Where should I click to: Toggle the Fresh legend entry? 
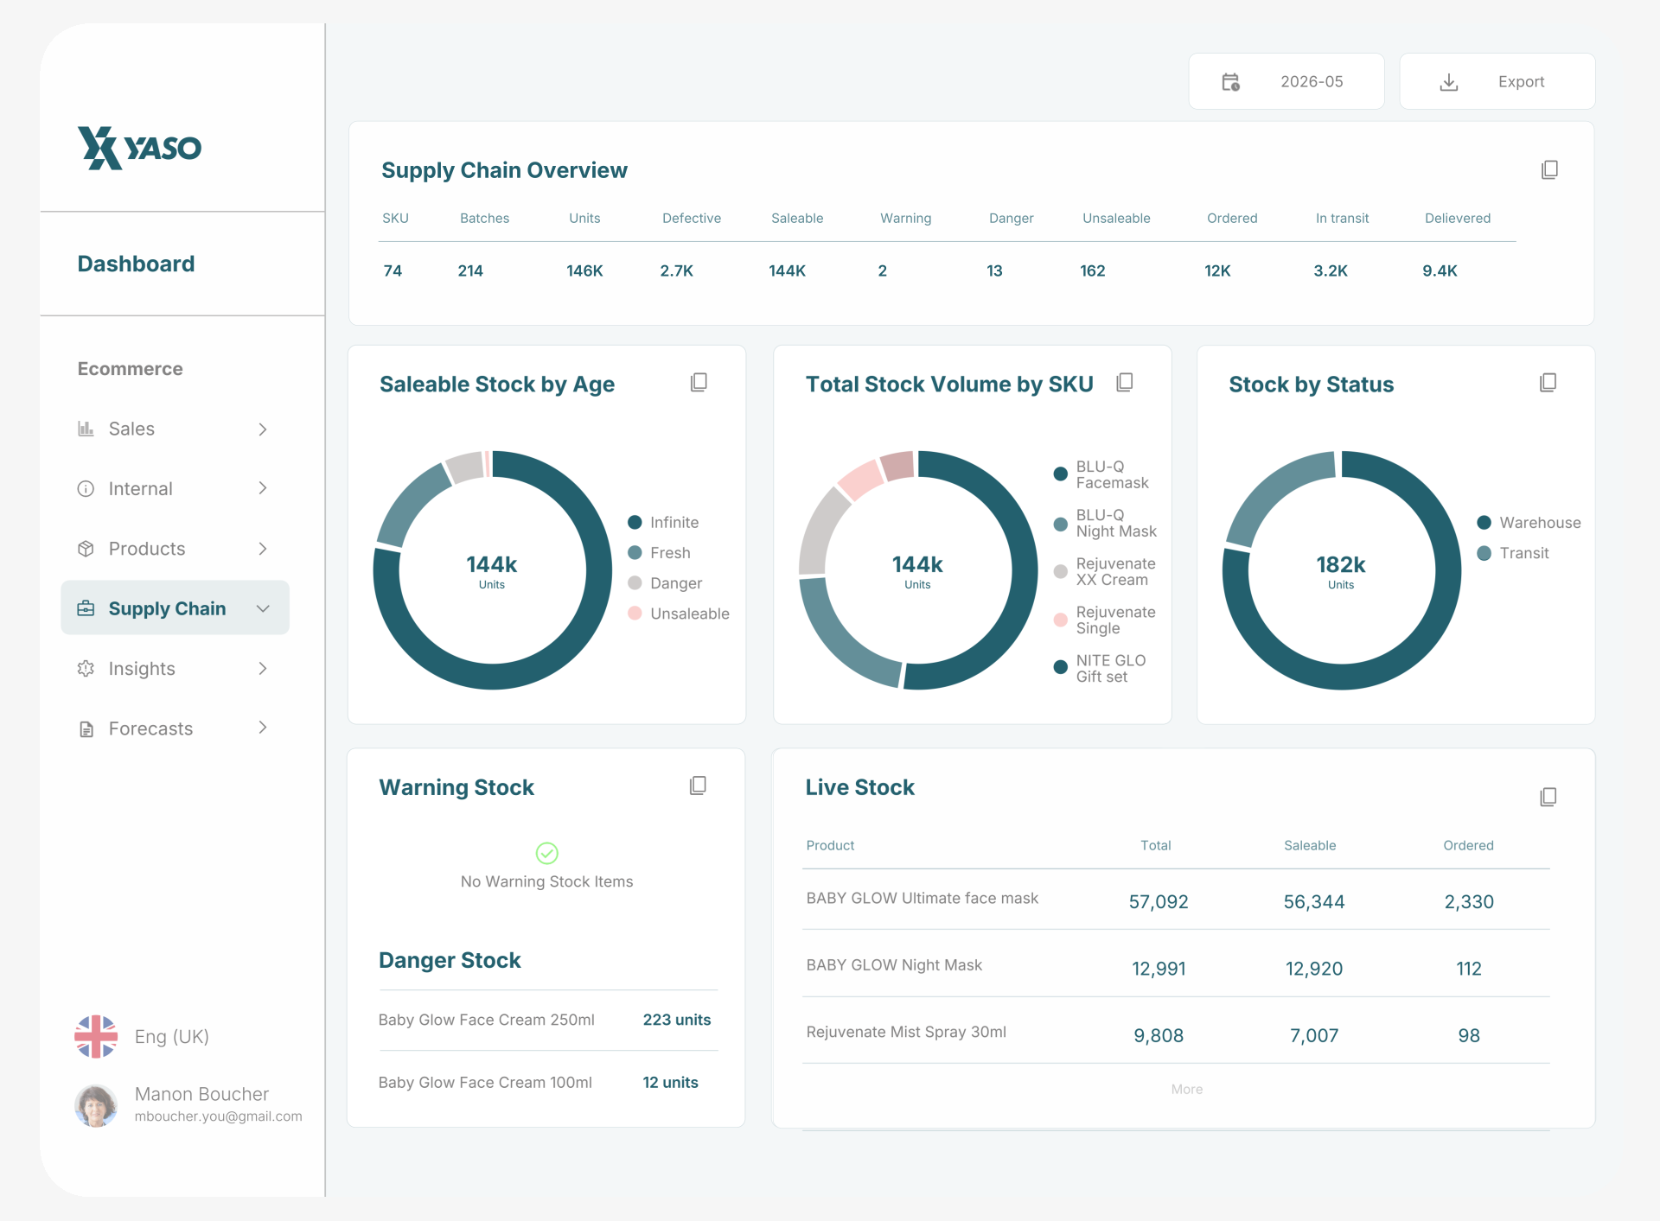pyautogui.click(x=659, y=552)
